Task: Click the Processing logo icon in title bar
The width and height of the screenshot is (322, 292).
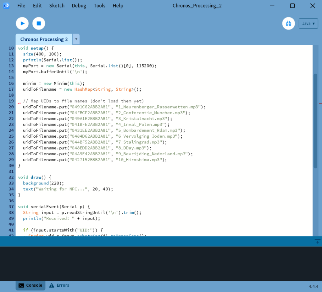Action: (6, 6)
